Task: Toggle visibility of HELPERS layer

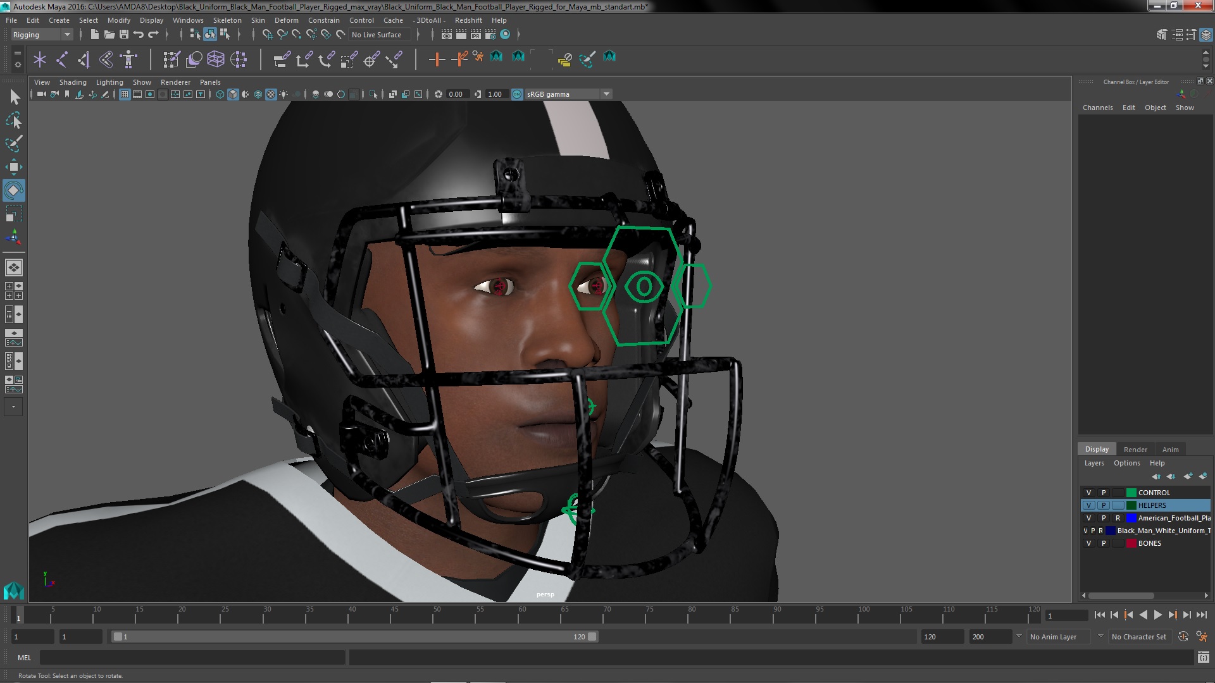Action: point(1089,505)
